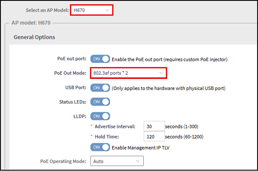258x171 pixels.
Task: Click the 'Enable Management IP TLV' label
Action: pos(140,148)
